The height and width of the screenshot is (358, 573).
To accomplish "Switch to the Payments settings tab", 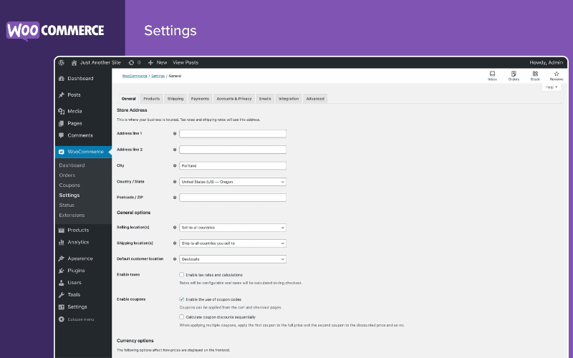I will coord(200,99).
